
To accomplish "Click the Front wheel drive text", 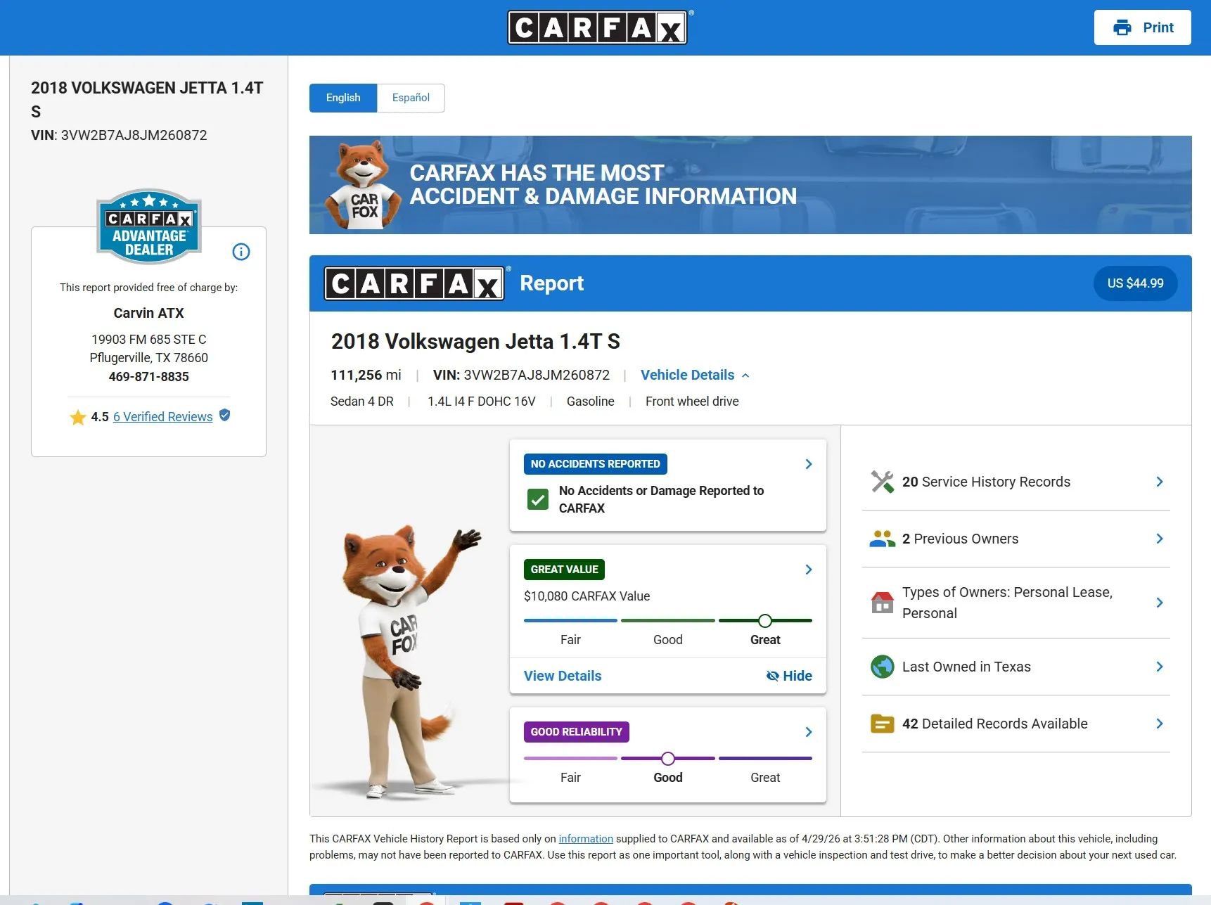I will (x=692, y=402).
